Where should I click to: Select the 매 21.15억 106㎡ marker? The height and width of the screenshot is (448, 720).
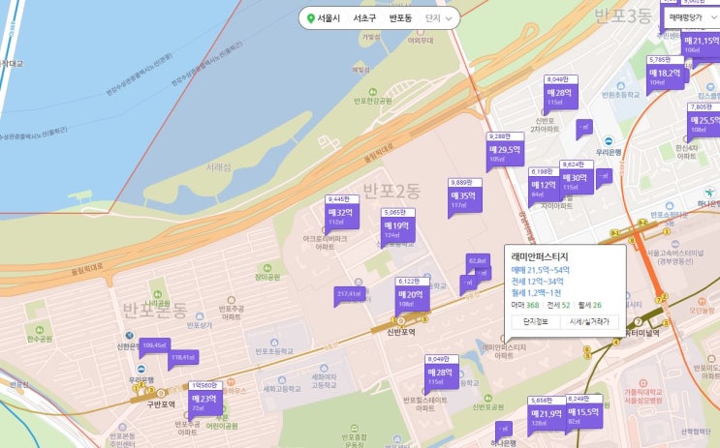coord(701,44)
